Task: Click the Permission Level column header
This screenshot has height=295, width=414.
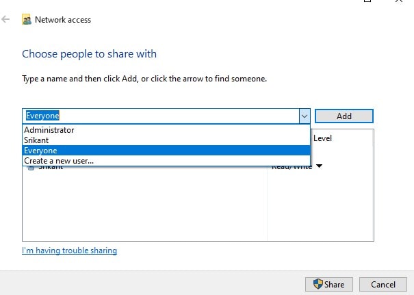Action: point(322,138)
